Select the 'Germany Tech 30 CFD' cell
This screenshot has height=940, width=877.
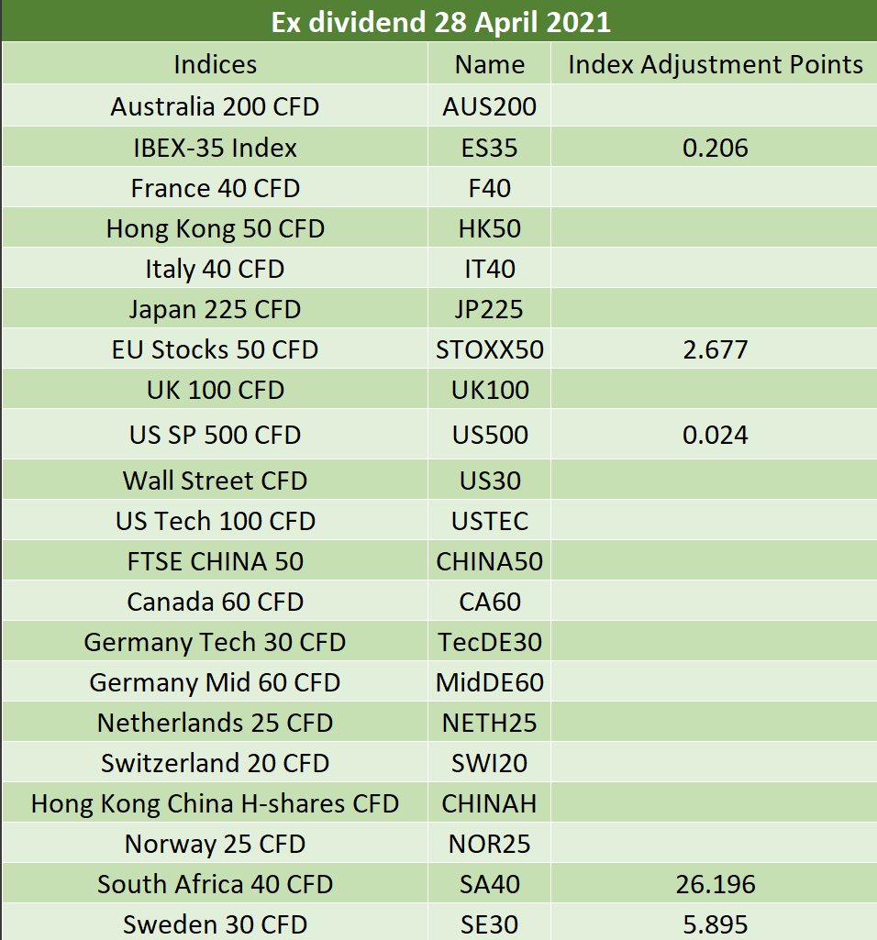coord(215,642)
